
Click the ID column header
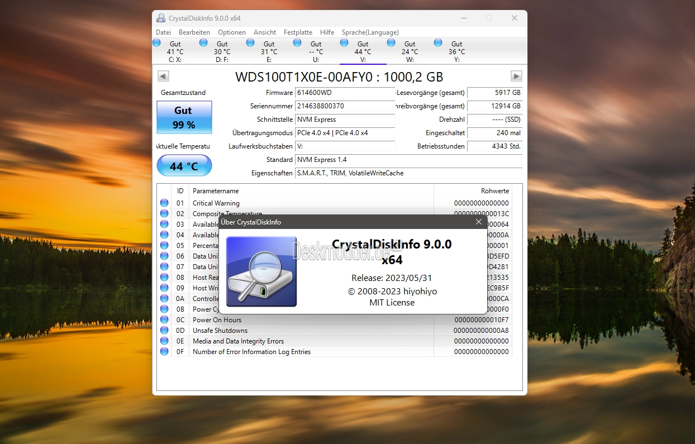coord(180,191)
